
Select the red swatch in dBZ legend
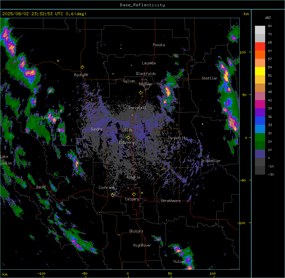[x=260, y=47]
